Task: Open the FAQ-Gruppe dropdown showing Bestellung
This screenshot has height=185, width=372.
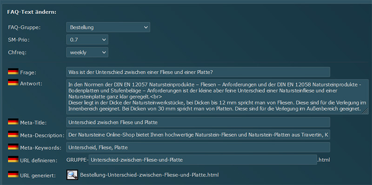Action: click(x=108, y=27)
